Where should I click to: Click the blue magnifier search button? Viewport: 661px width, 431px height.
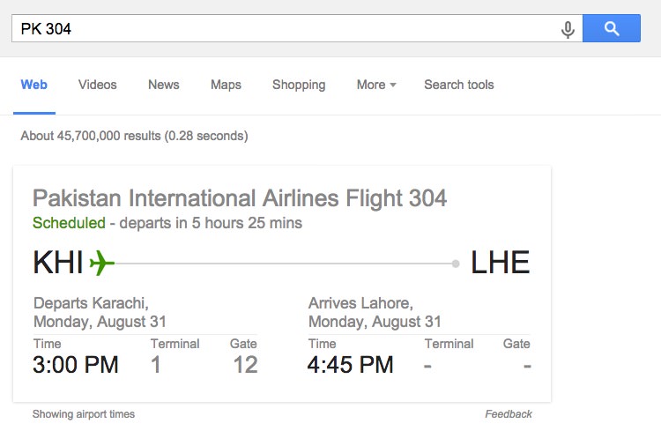tap(612, 28)
